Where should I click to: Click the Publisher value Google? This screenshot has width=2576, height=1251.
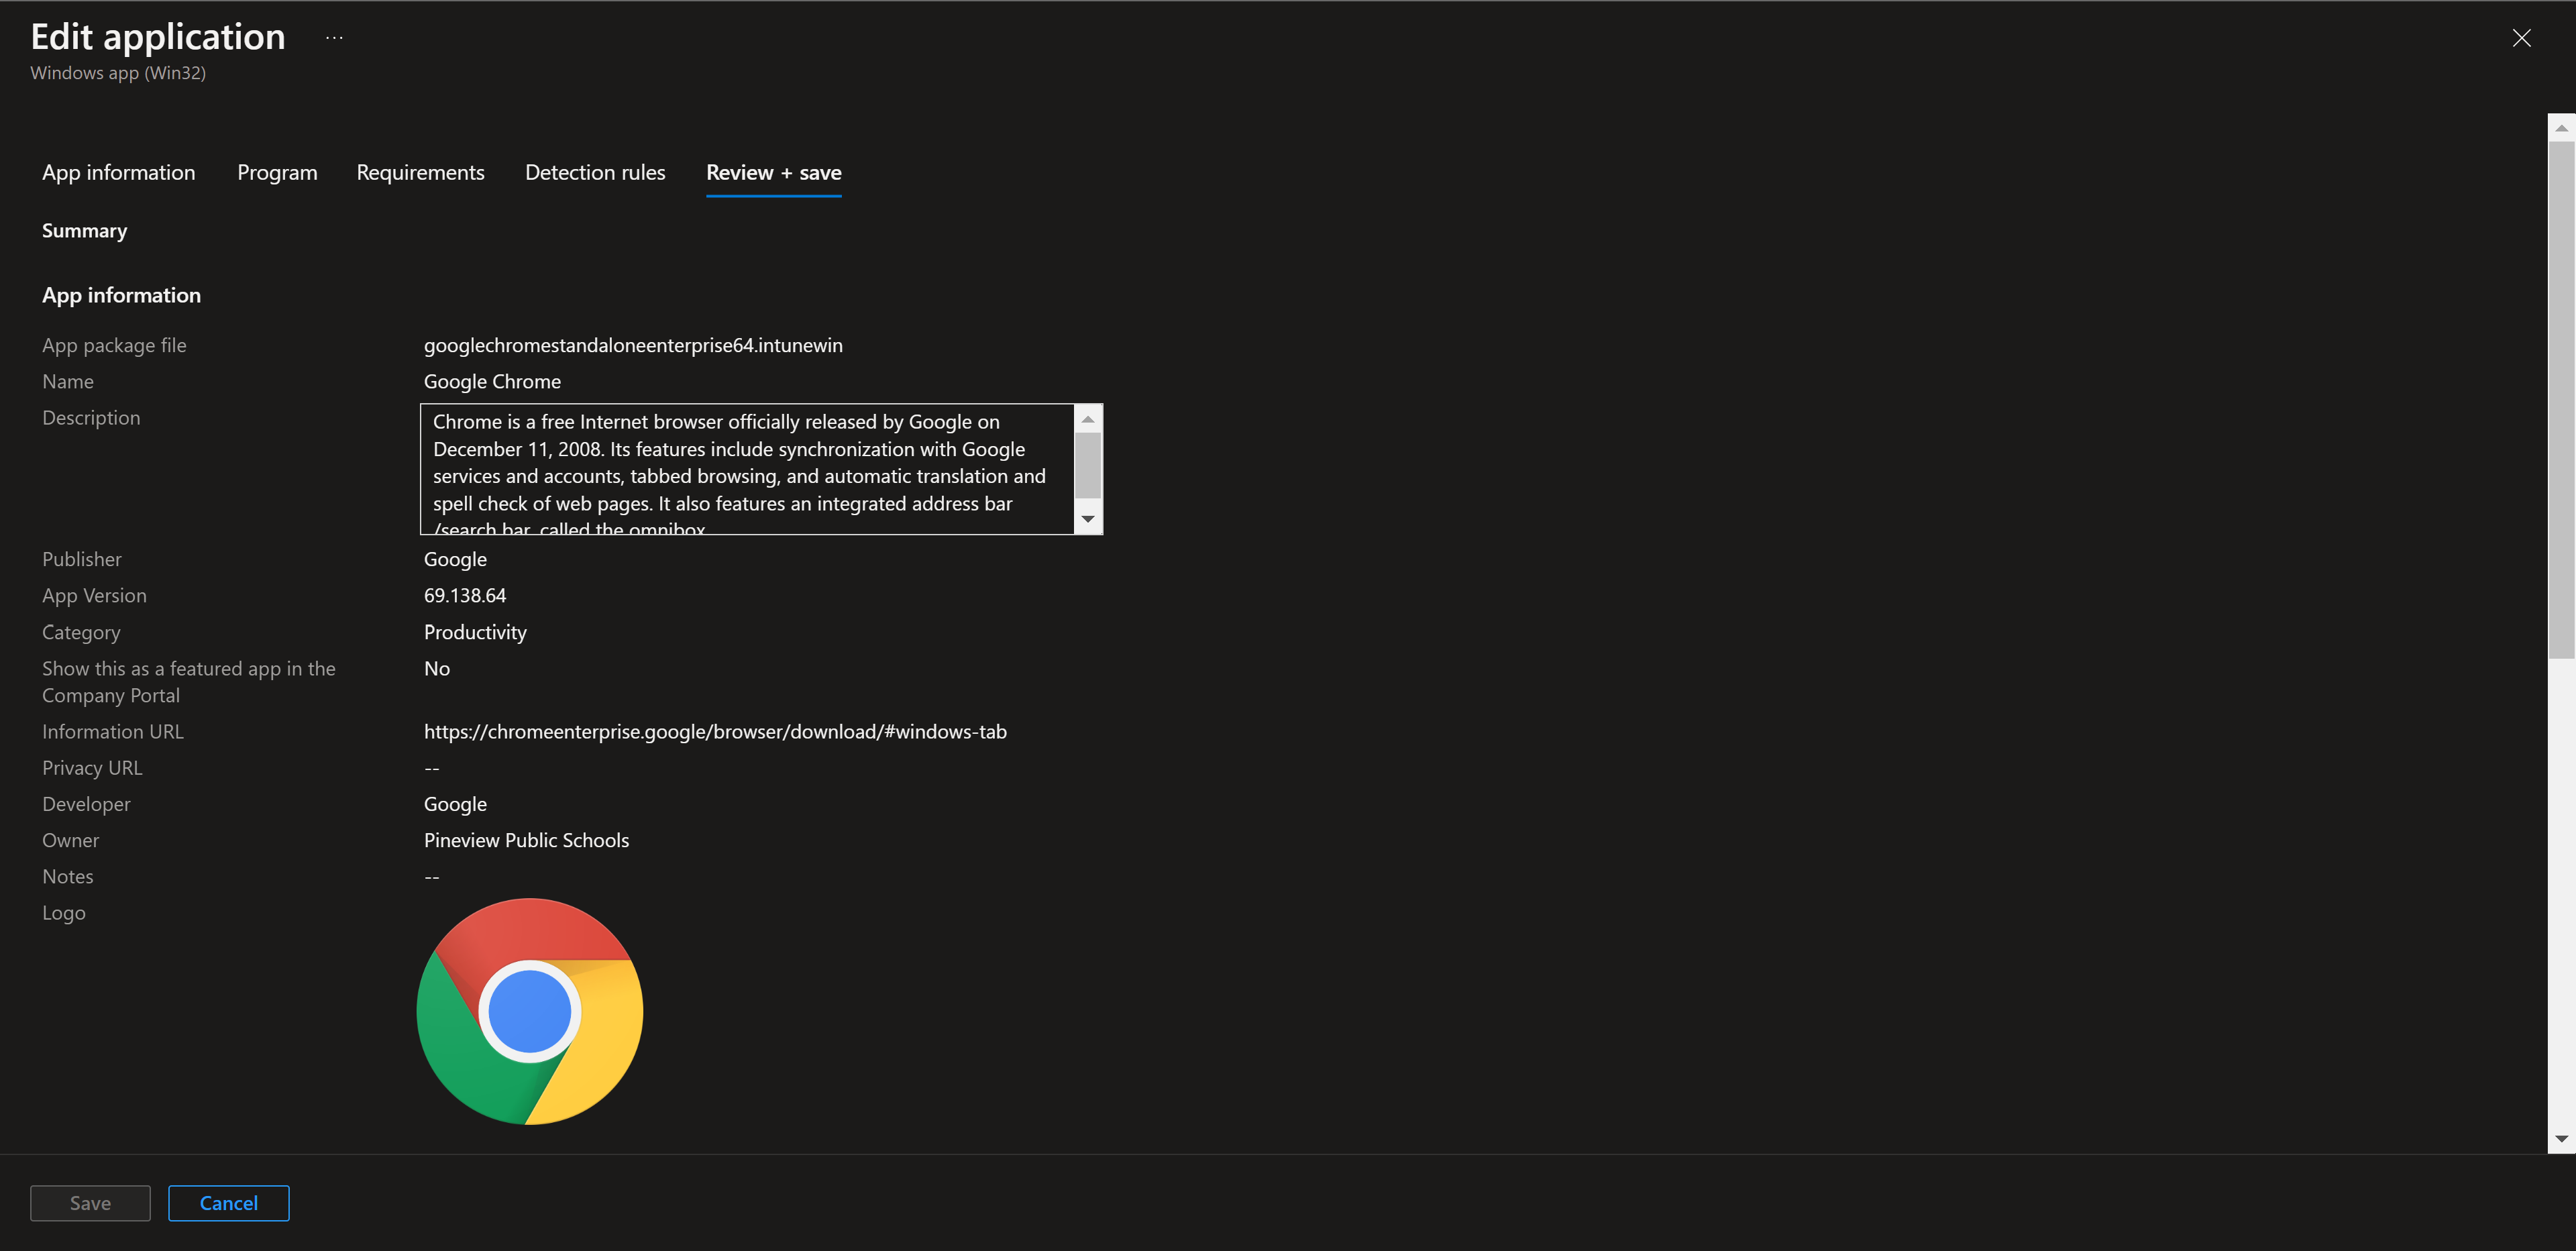click(x=455, y=559)
